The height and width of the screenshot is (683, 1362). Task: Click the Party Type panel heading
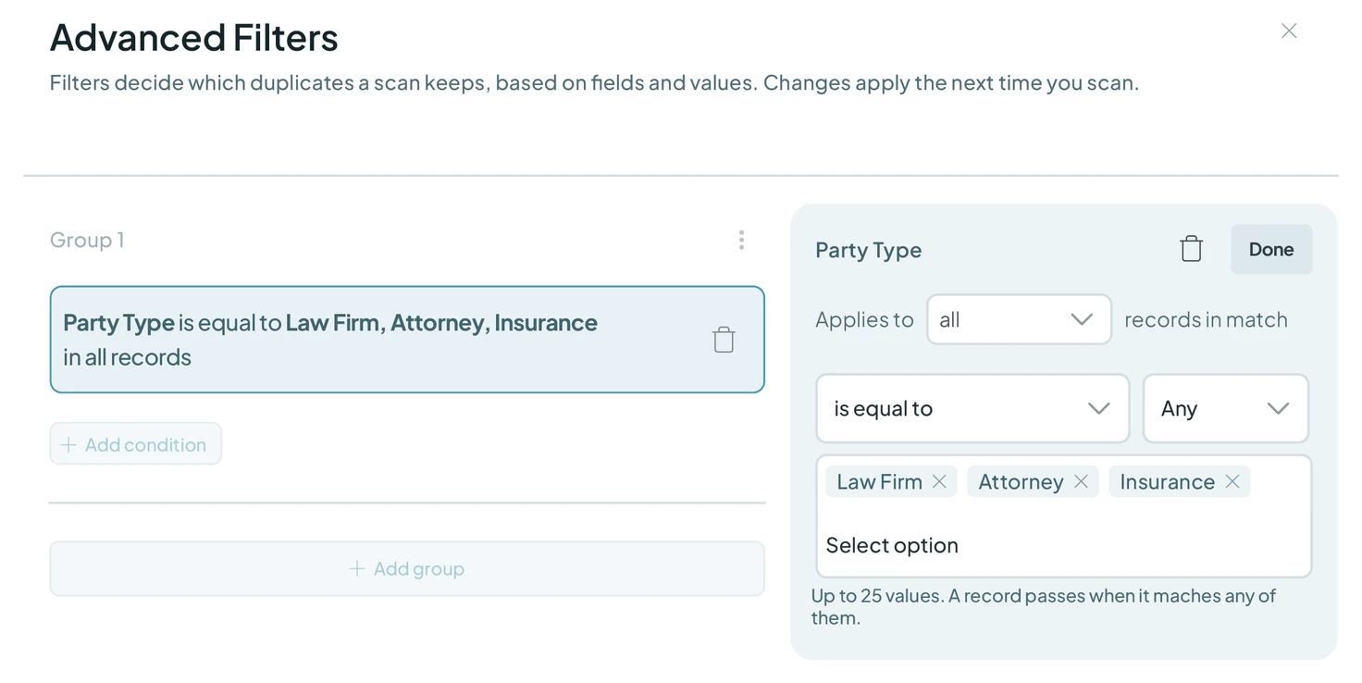[x=868, y=250]
